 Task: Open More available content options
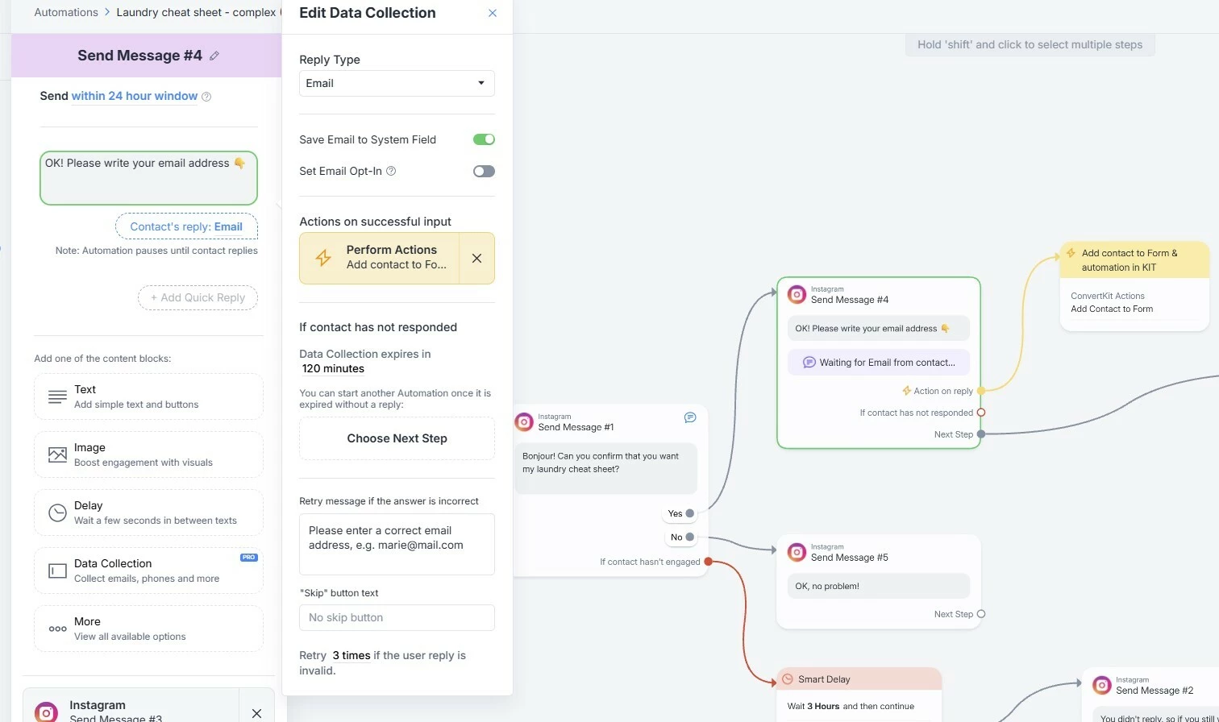point(148,629)
